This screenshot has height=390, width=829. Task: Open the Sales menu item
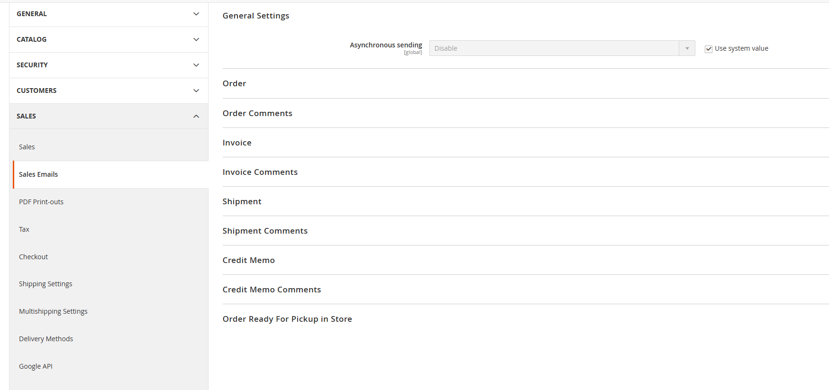[27, 147]
